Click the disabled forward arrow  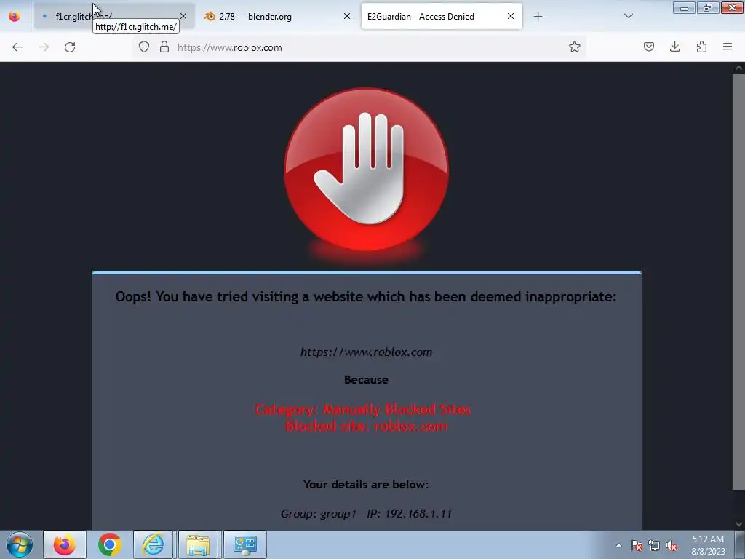tap(44, 47)
